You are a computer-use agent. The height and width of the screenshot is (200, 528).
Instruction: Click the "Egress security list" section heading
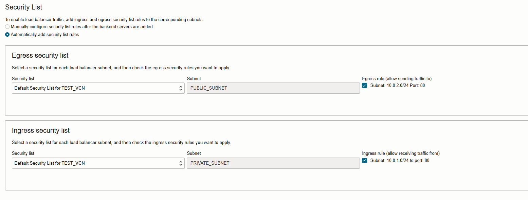(40, 55)
